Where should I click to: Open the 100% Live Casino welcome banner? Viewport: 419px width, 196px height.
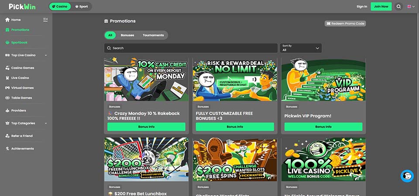(x=323, y=159)
